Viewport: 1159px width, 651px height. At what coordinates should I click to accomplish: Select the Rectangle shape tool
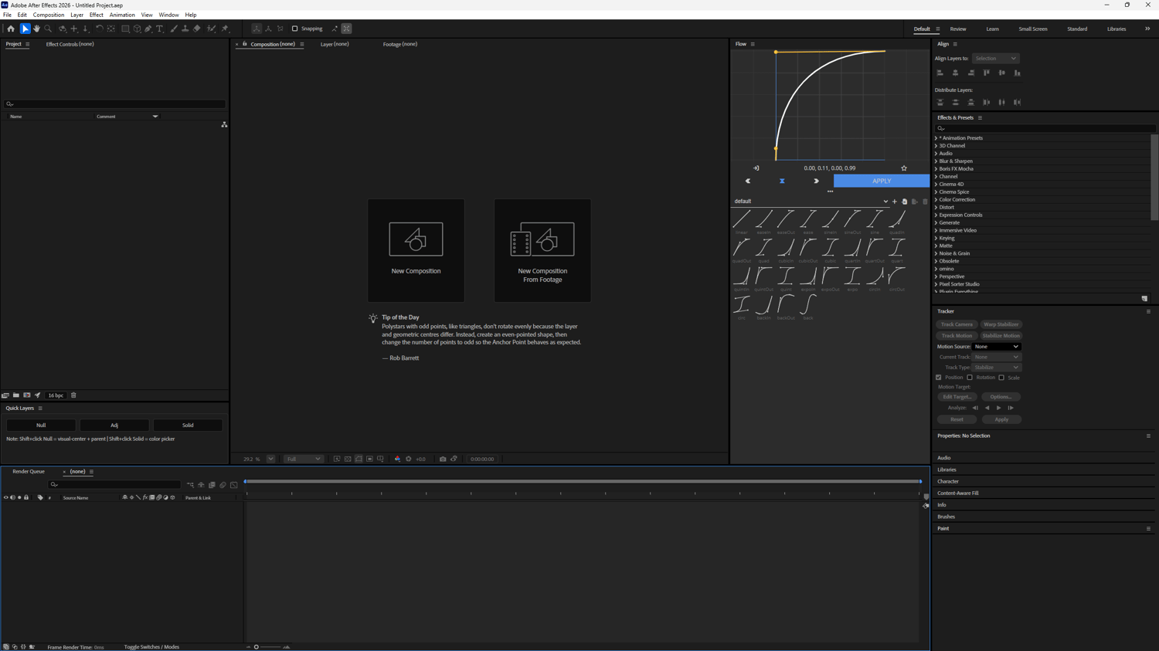[125, 29]
